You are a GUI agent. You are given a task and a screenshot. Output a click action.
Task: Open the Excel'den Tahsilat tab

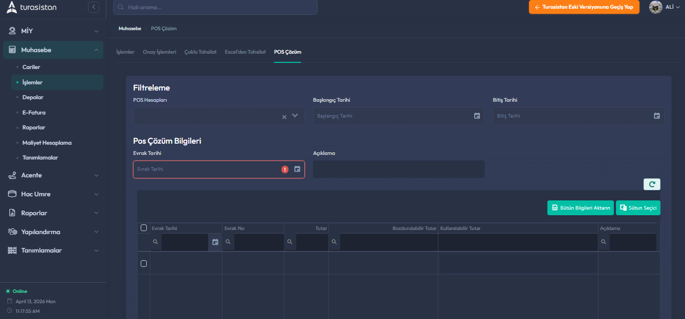point(245,52)
